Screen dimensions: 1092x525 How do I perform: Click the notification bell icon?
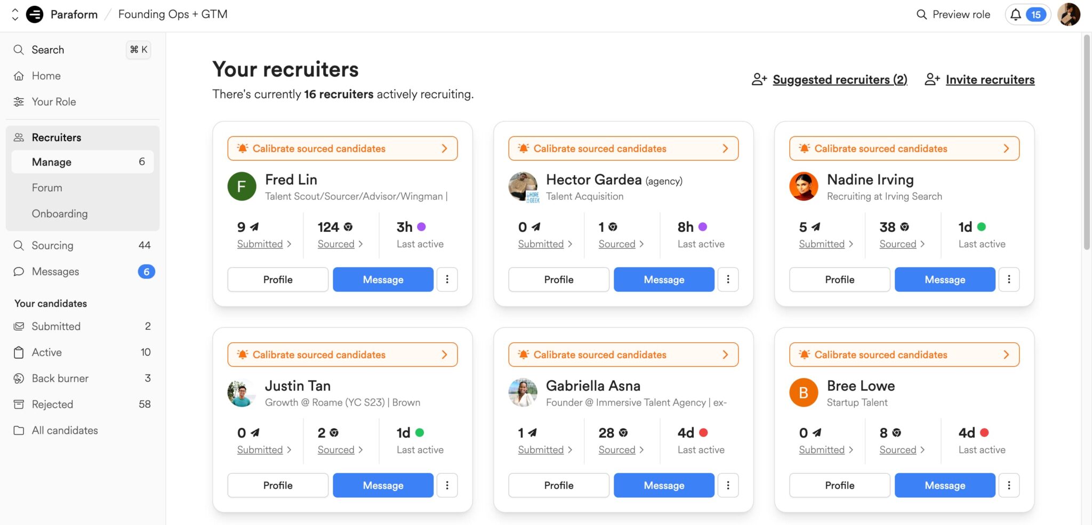[x=1015, y=14]
